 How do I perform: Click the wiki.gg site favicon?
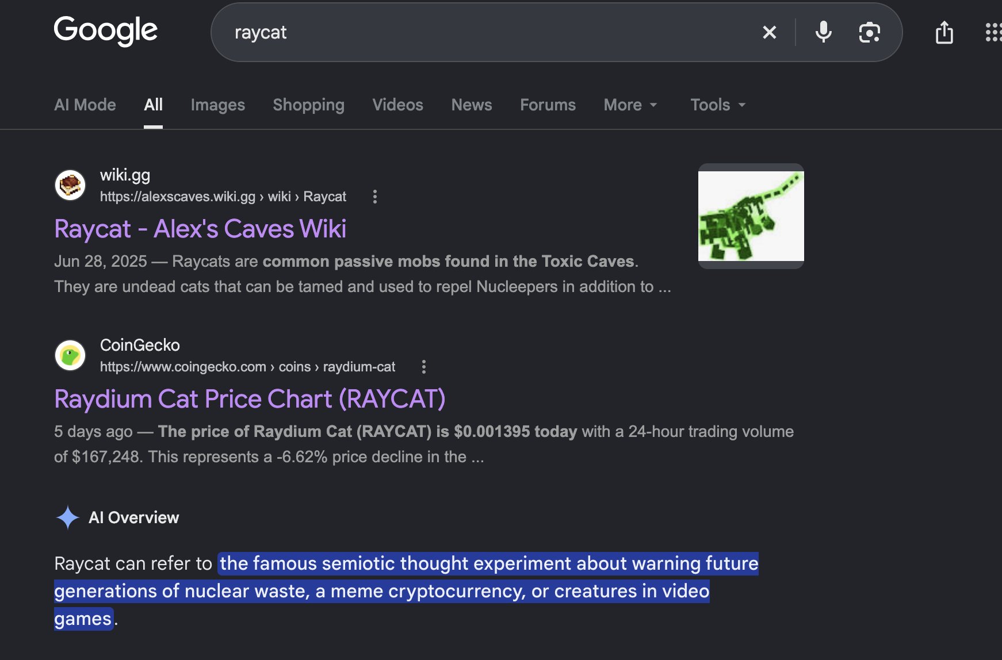(x=70, y=185)
